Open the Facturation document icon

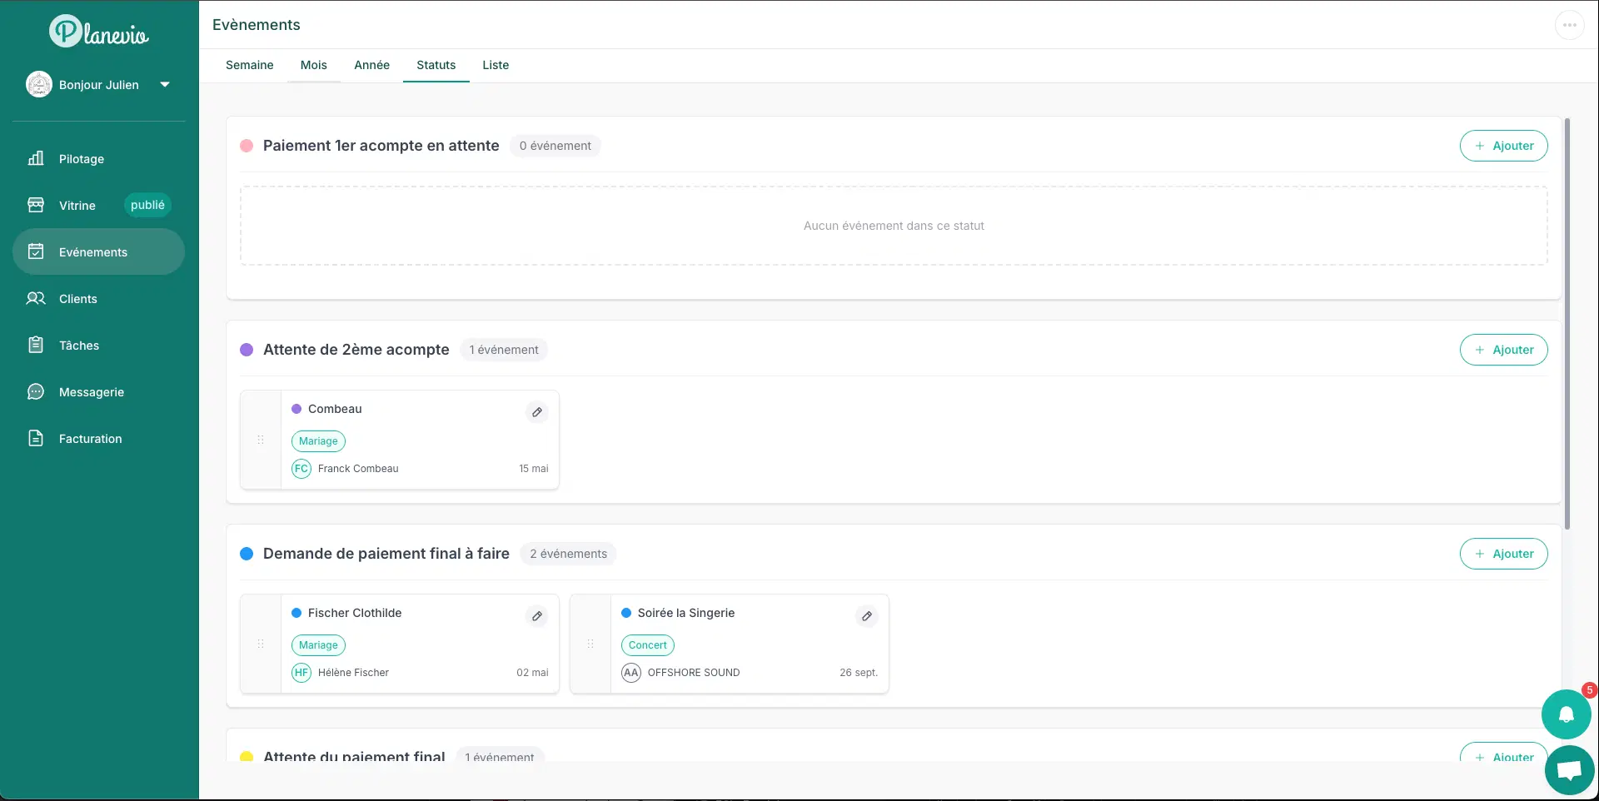(x=36, y=438)
